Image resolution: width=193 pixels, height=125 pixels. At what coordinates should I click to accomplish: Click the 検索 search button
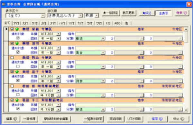(182, 13)
